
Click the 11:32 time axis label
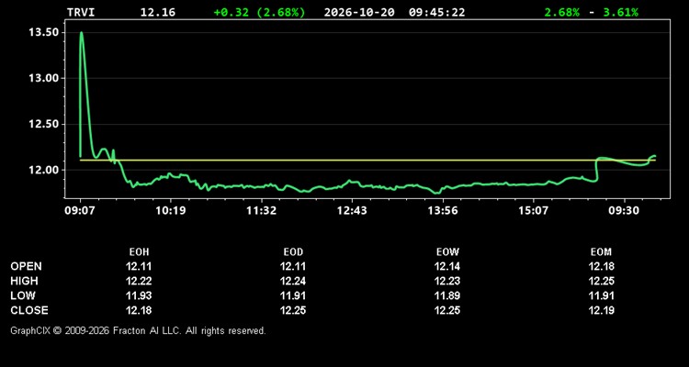pos(262,211)
